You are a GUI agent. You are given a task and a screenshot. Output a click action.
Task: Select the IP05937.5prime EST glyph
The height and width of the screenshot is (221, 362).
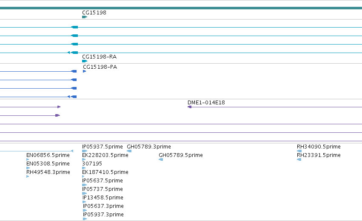coord(85,151)
